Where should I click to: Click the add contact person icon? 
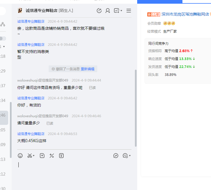point(108,11)
